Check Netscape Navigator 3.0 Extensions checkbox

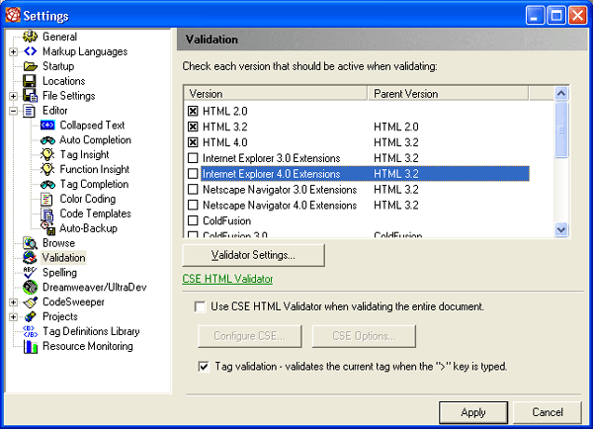point(193,189)
